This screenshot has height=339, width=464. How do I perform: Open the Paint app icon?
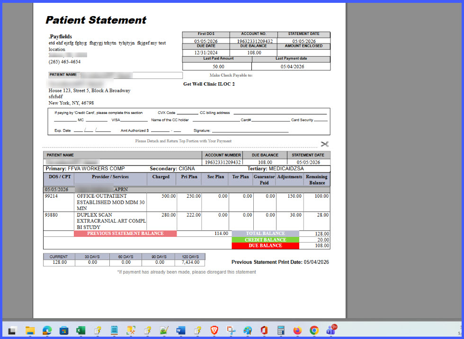click(248, 330)
